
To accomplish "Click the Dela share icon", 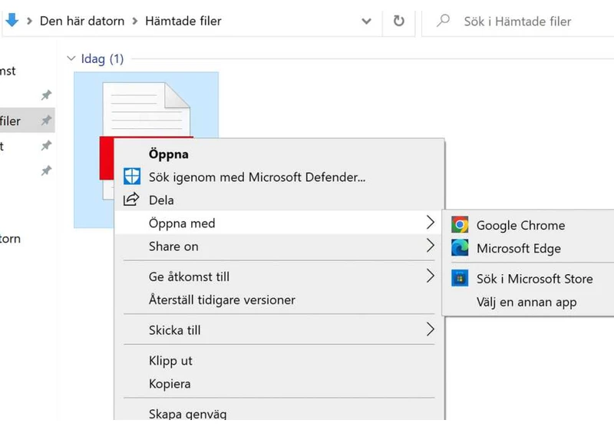I will point(131,200).
